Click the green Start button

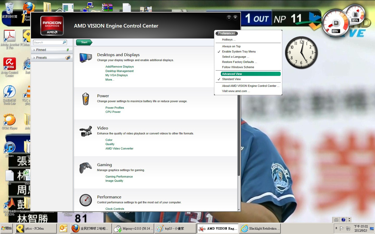(84, 42)
